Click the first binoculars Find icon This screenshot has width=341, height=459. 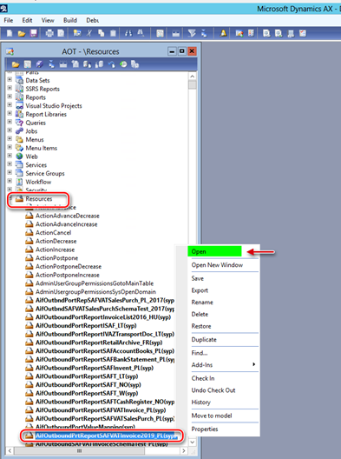pyautogui.click(x=128, y=33)
